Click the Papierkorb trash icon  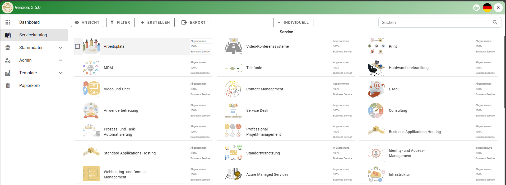pos(8,86)
